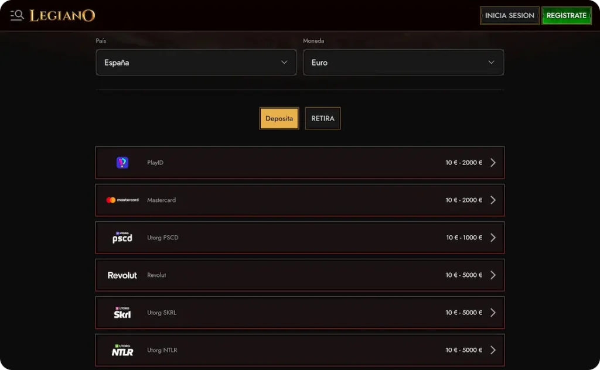Viewport: 600px width, 370px height.
Task: Select the Utorg PSCD payment row
Action: coord(300,237)
